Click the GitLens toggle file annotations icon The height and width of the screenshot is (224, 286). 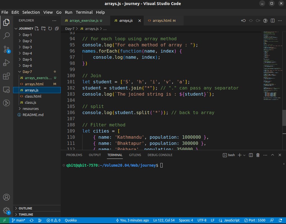click(265, 21)
